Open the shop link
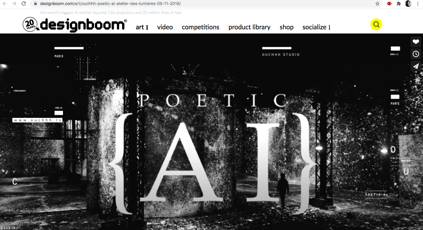This screenshot has height=230, width=423. click(287, 27)
